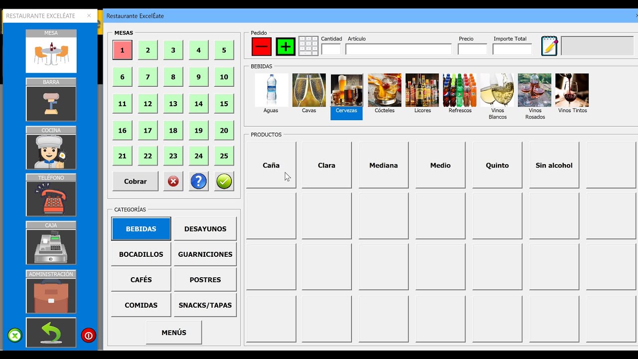
Task: Select the Refrescos drink thumbnail
Action: (x=460, y=90)
